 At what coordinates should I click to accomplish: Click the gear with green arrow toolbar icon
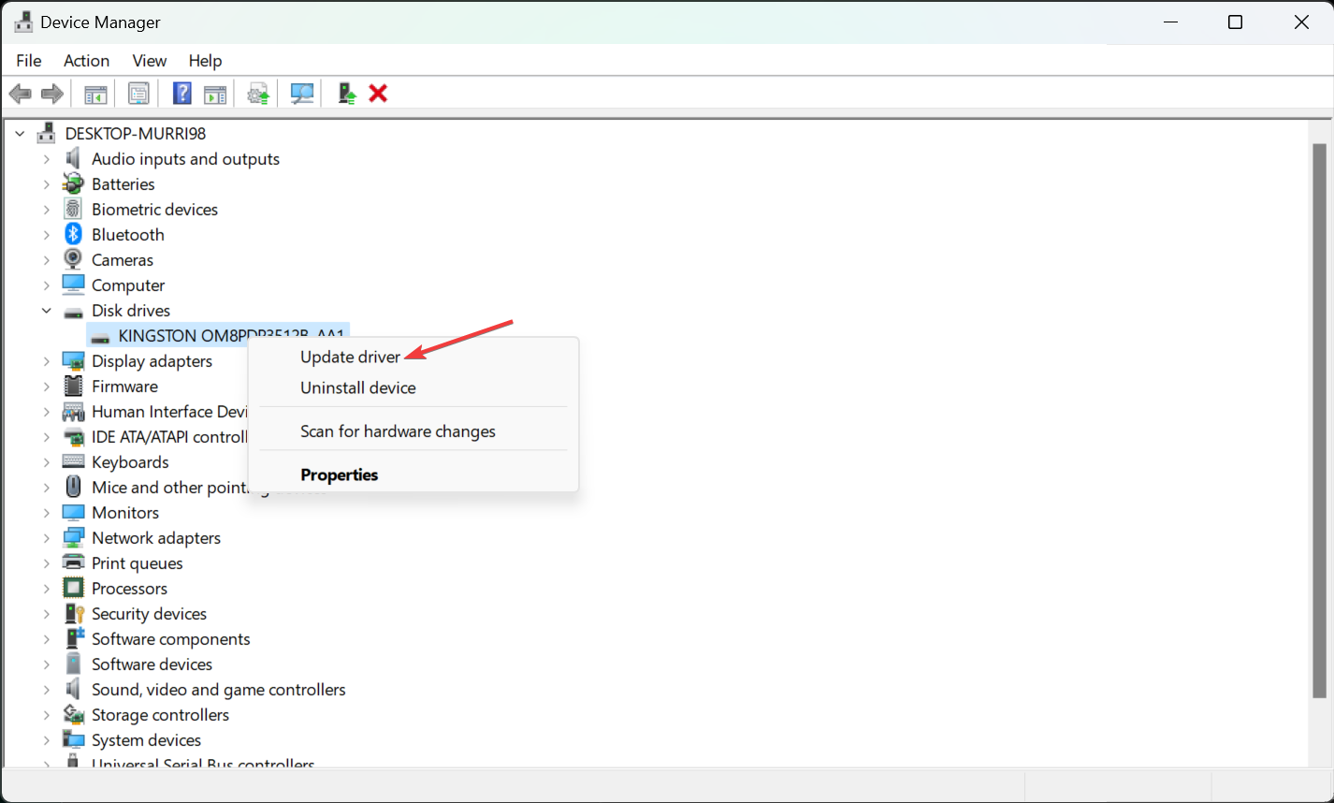(258, 94)
